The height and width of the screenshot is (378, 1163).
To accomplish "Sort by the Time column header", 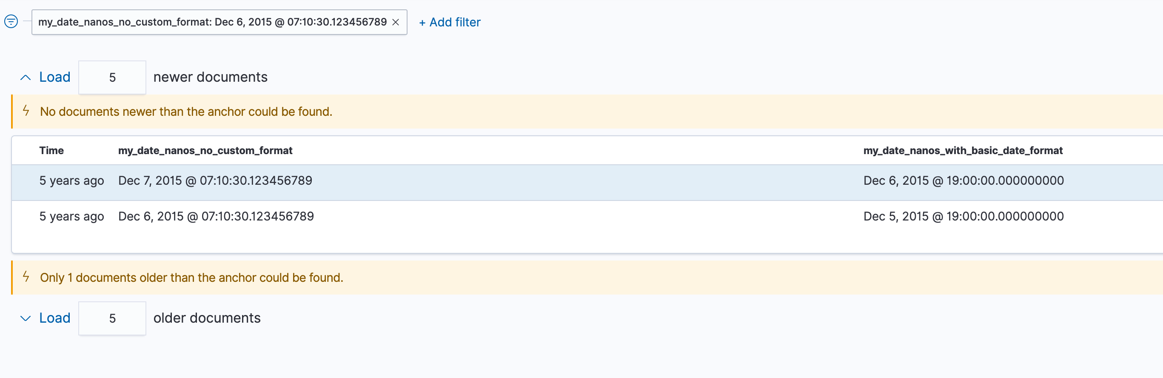I will 51,150.
